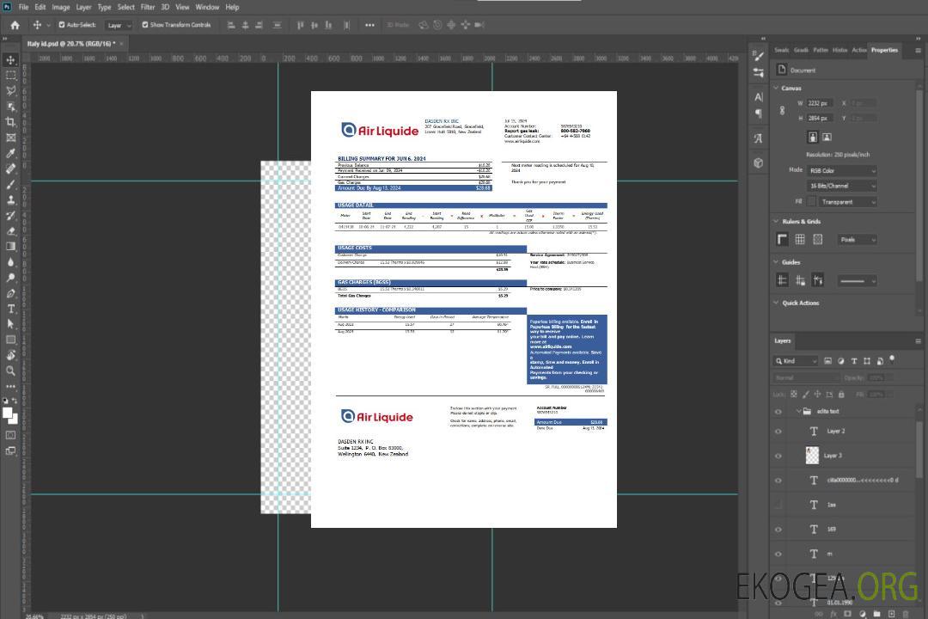Open the RGB Color mode dropdown
This screenshot has height=619, width=928.
(x=841, y=170)
